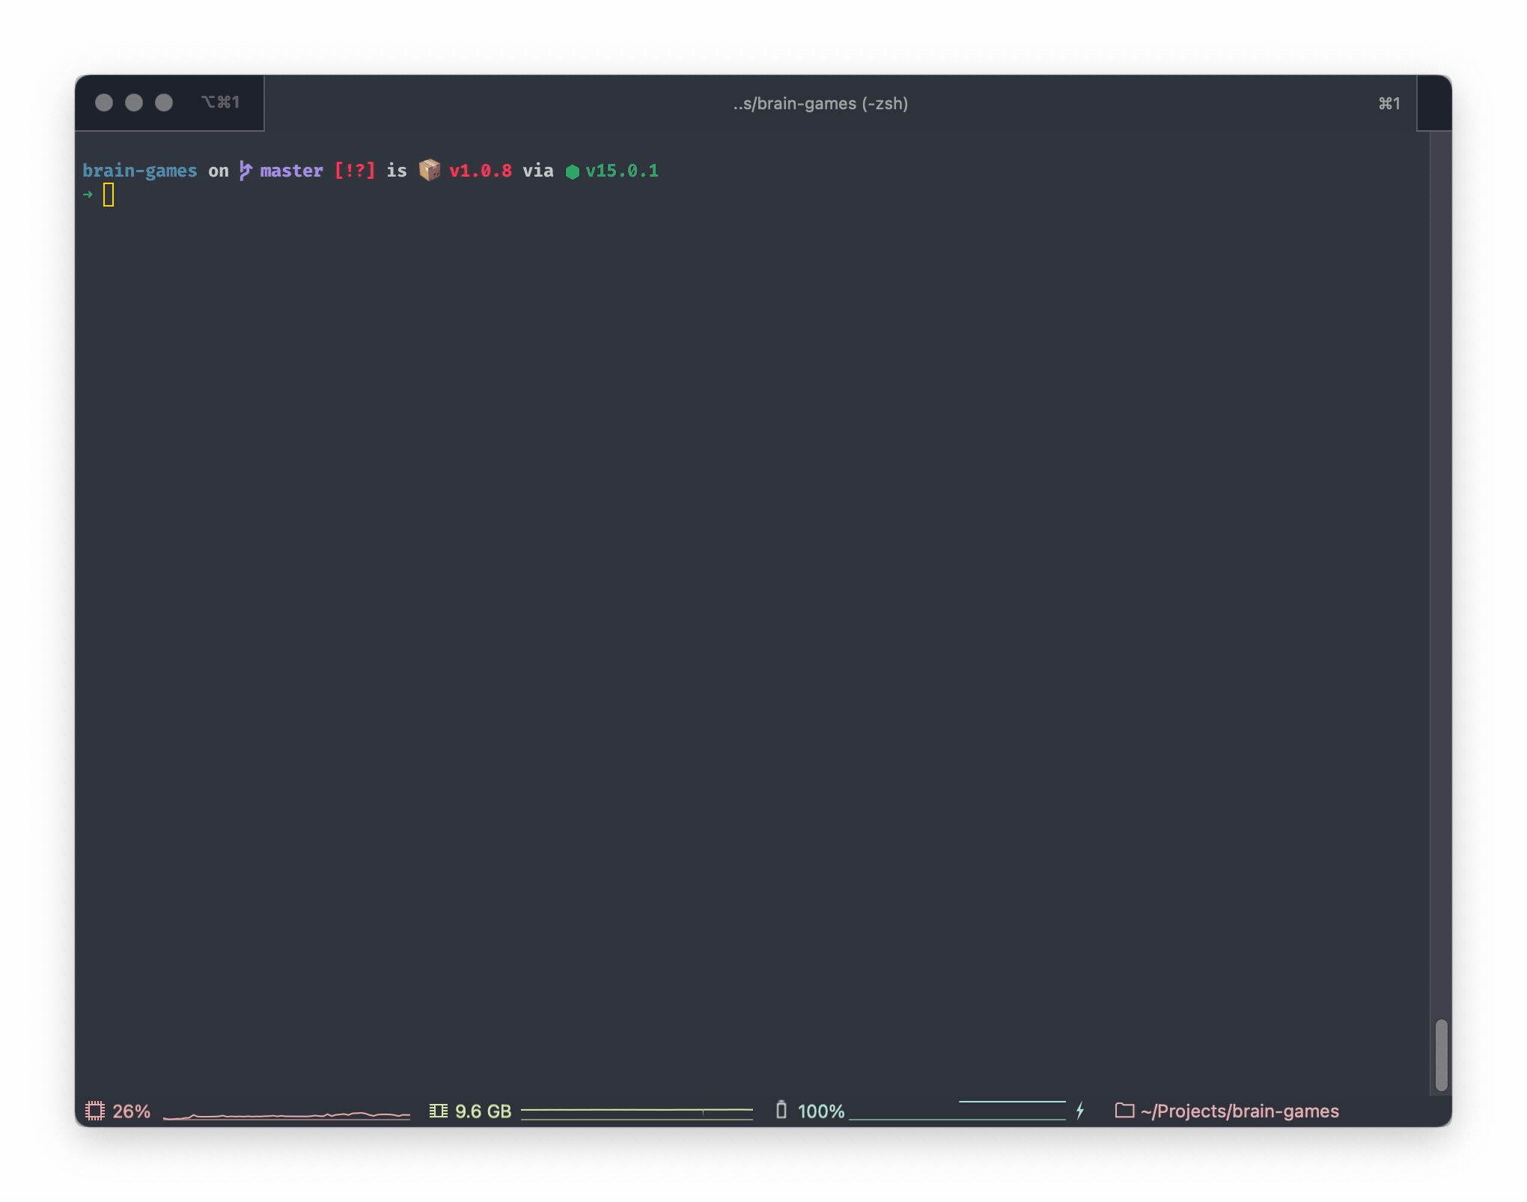Click the folder icon before ~/Projects/brain-games
1527x1202 pixels.
tap(1124, 1111)
